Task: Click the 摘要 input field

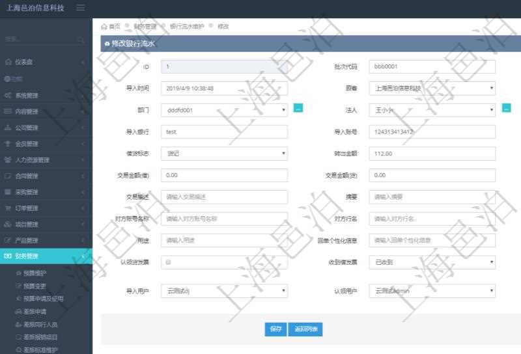Action: [x=432, y=197]
